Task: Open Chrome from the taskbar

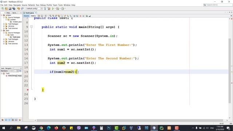Action: coord(41,128)
